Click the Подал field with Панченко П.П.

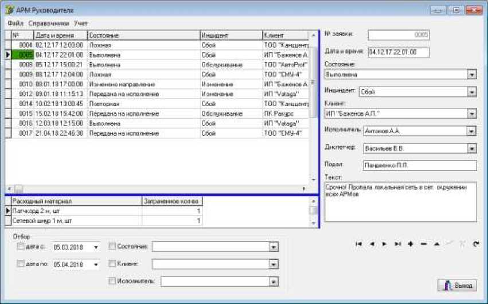tap(420, 166)
